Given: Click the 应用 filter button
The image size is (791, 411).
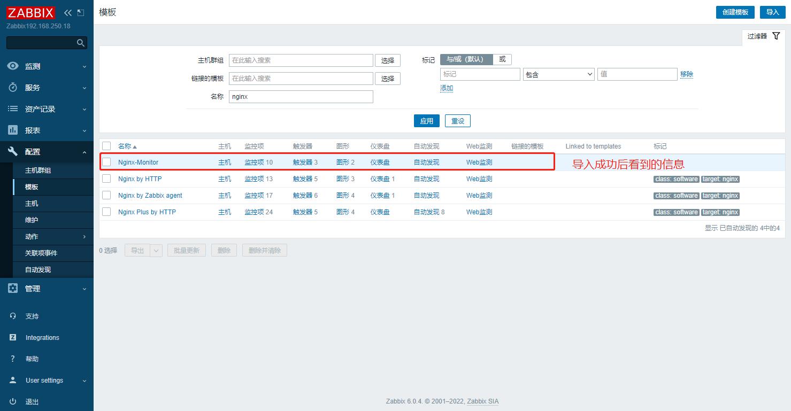Looking at the screenshot, I should coord(427,121).
